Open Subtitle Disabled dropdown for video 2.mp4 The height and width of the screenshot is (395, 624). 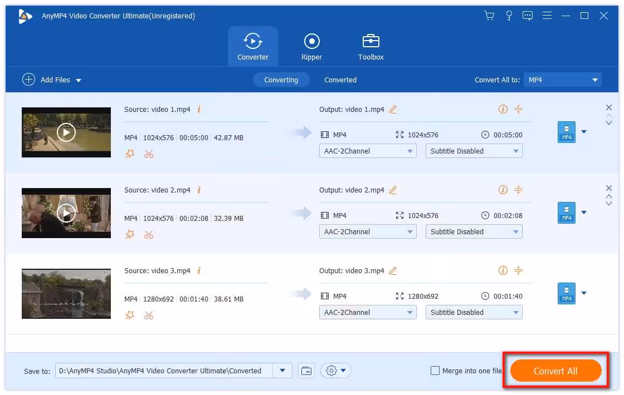[x=474, y=231]
